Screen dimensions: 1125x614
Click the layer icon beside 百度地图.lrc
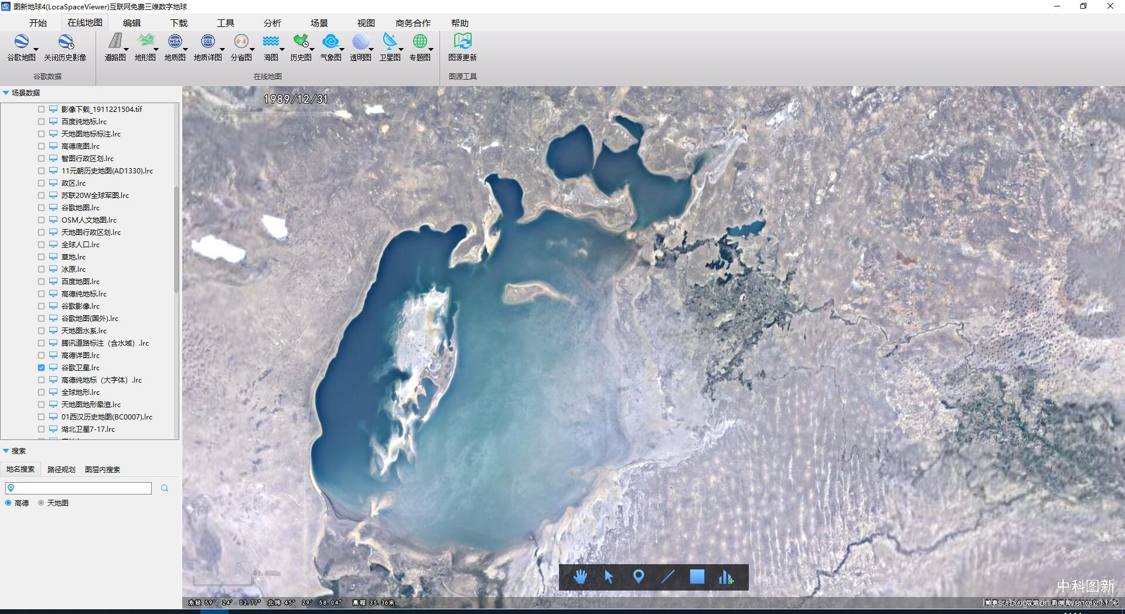tap(53, 281)
